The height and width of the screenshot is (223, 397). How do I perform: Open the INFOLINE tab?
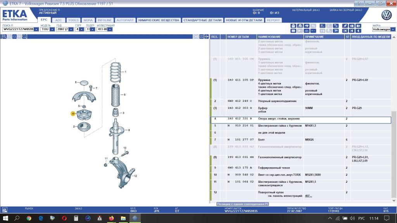tap(105, 20)
